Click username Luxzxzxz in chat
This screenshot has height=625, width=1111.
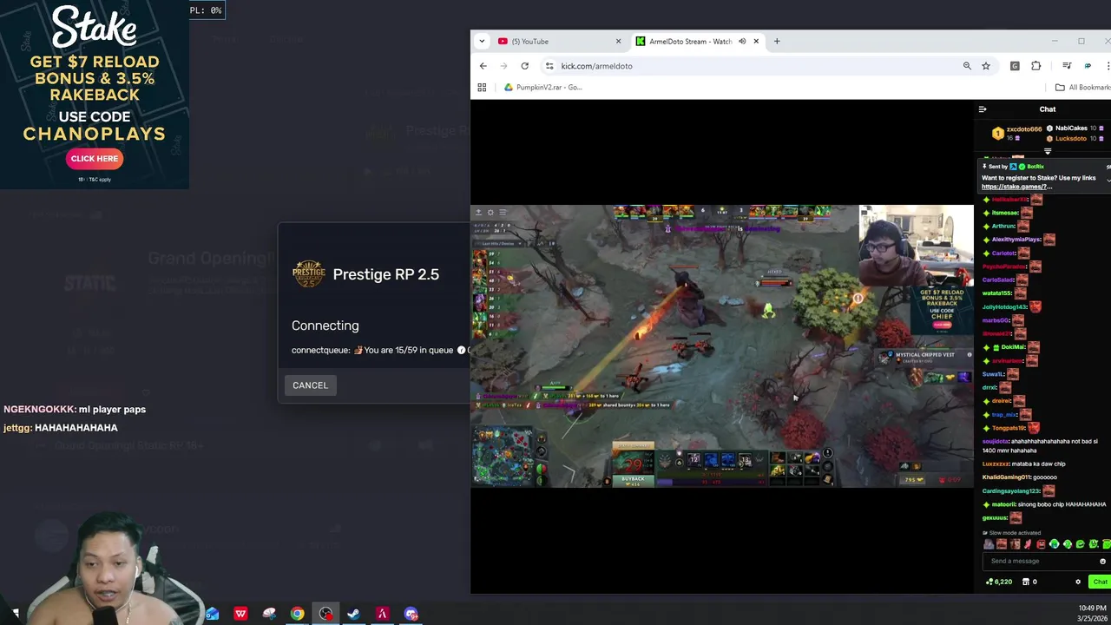point(997,464)
